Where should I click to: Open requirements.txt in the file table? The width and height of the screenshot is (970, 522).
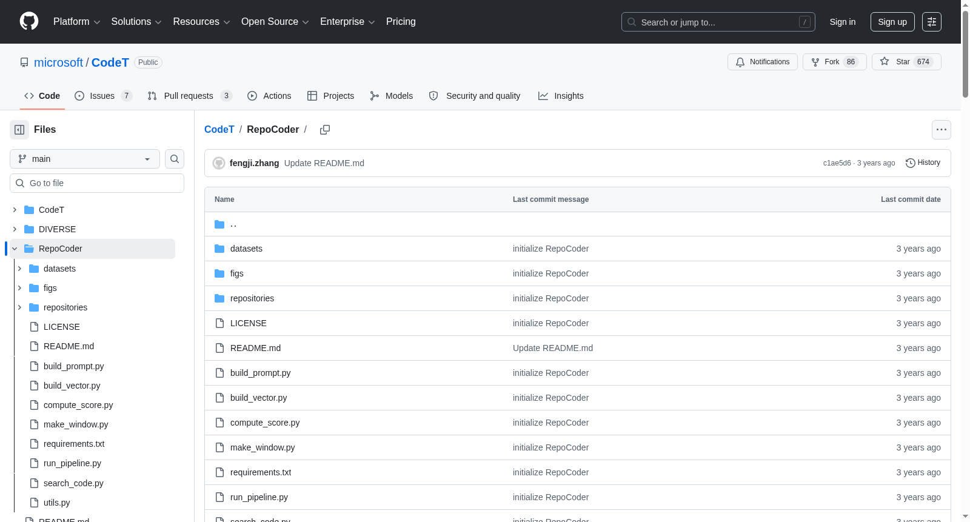tap(261, 472)
